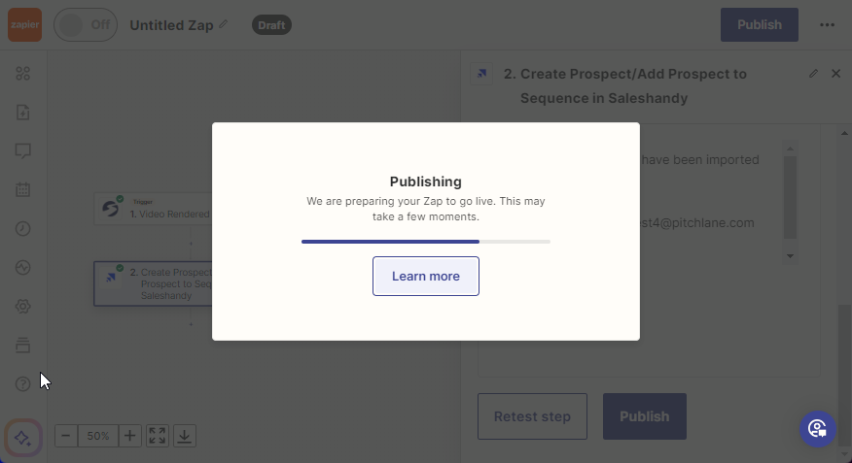Fit the Zap to view icon
Image resolution: width=852 pixels, height=463 pixels.
158,436
